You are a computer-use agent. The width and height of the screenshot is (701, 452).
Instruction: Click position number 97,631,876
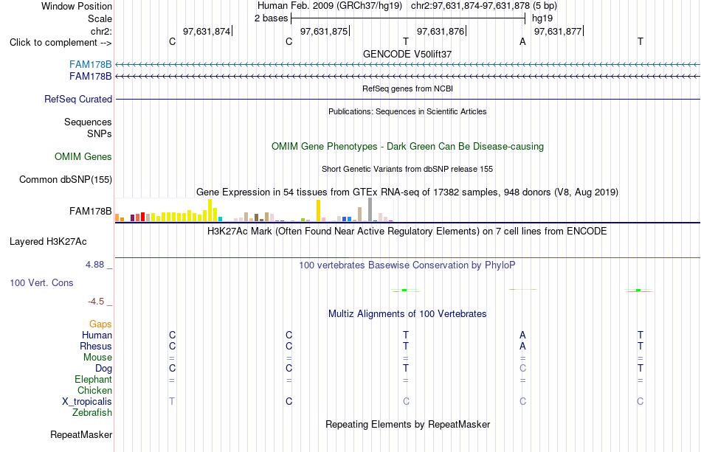pyautogui.click(x=441, y=31)
